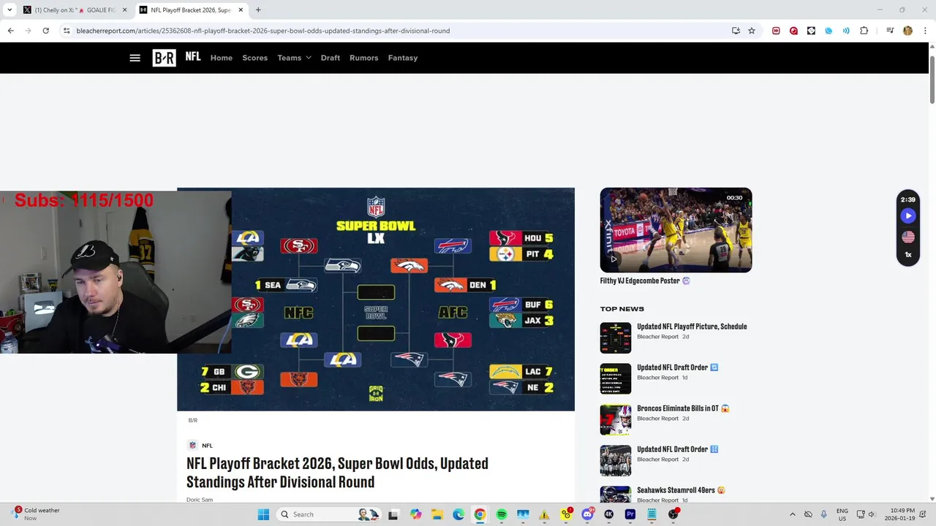Screen dimensions: 936x526
Task: Switch to the Chelly on X browser tab
Action: (75, 10)
